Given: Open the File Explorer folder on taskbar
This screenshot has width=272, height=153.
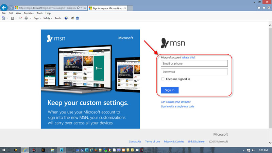Looking at the screenshot, I should [x=52, y=150].
